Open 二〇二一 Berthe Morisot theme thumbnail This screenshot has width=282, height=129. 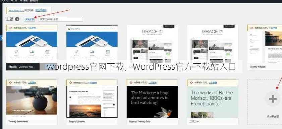tap(213, 102)
